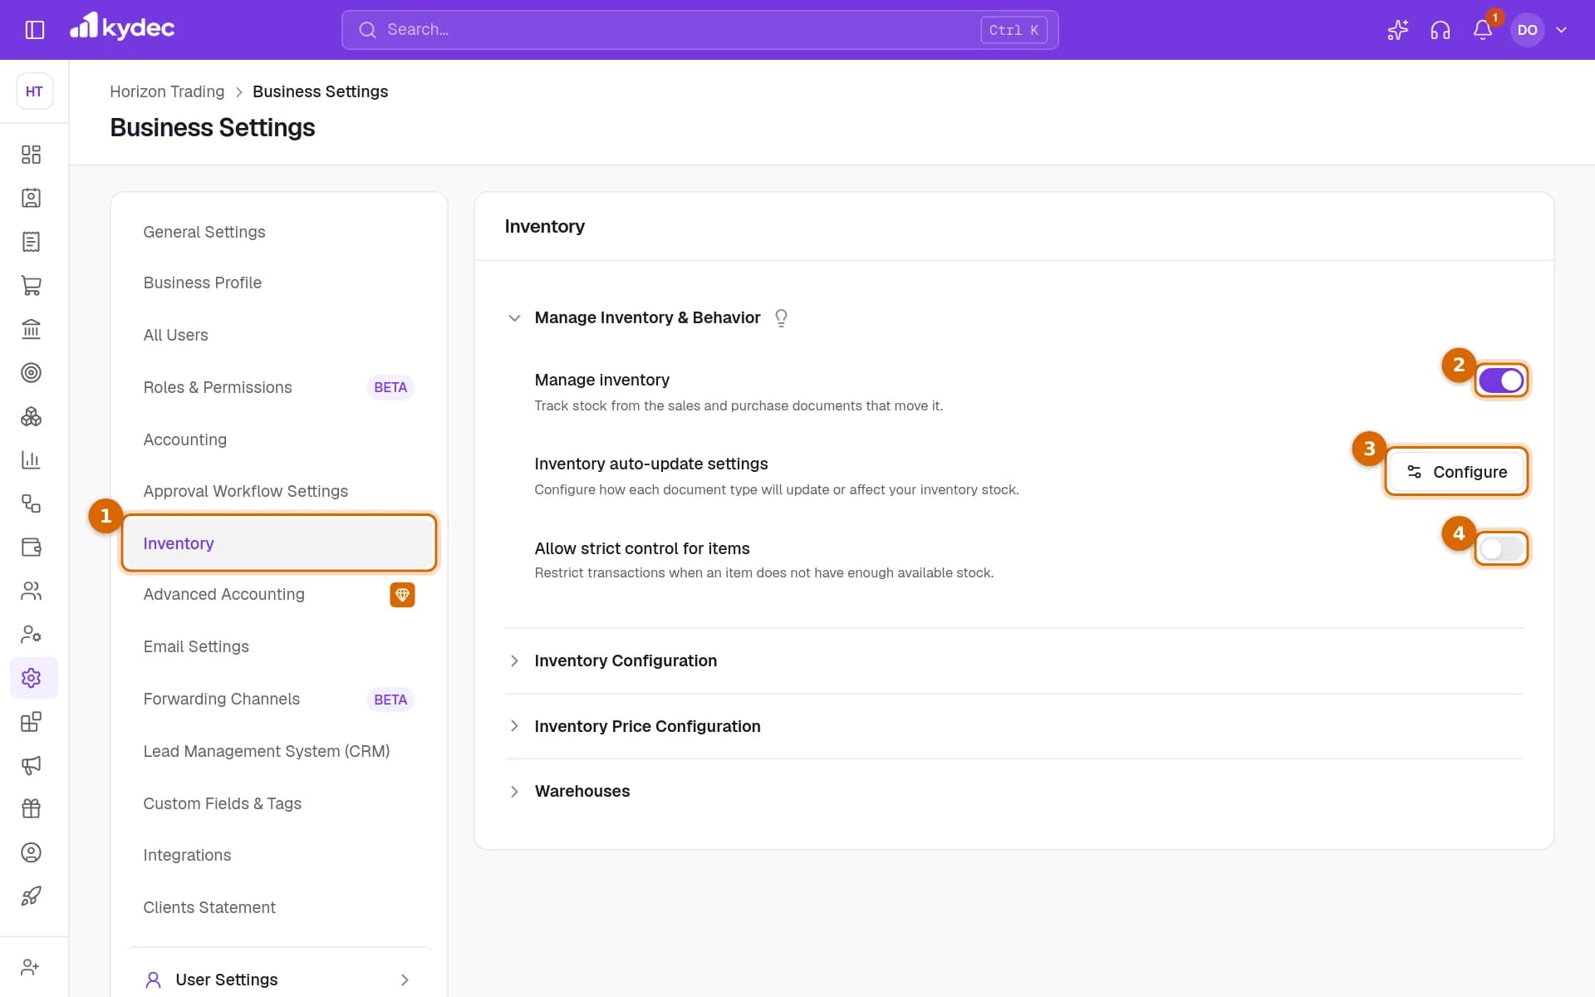
Task: Click the DO user avatar
Action: click(1527, 30)
